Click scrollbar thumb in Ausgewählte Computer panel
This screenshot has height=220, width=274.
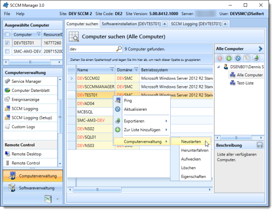point(30,62)
